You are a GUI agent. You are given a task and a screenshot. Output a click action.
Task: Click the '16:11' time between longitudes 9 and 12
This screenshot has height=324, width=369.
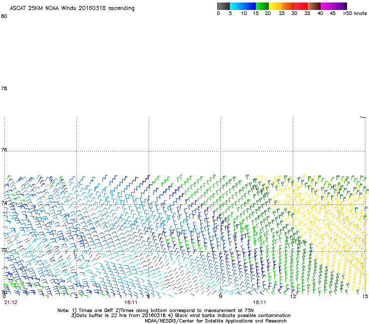click(259, 303)
